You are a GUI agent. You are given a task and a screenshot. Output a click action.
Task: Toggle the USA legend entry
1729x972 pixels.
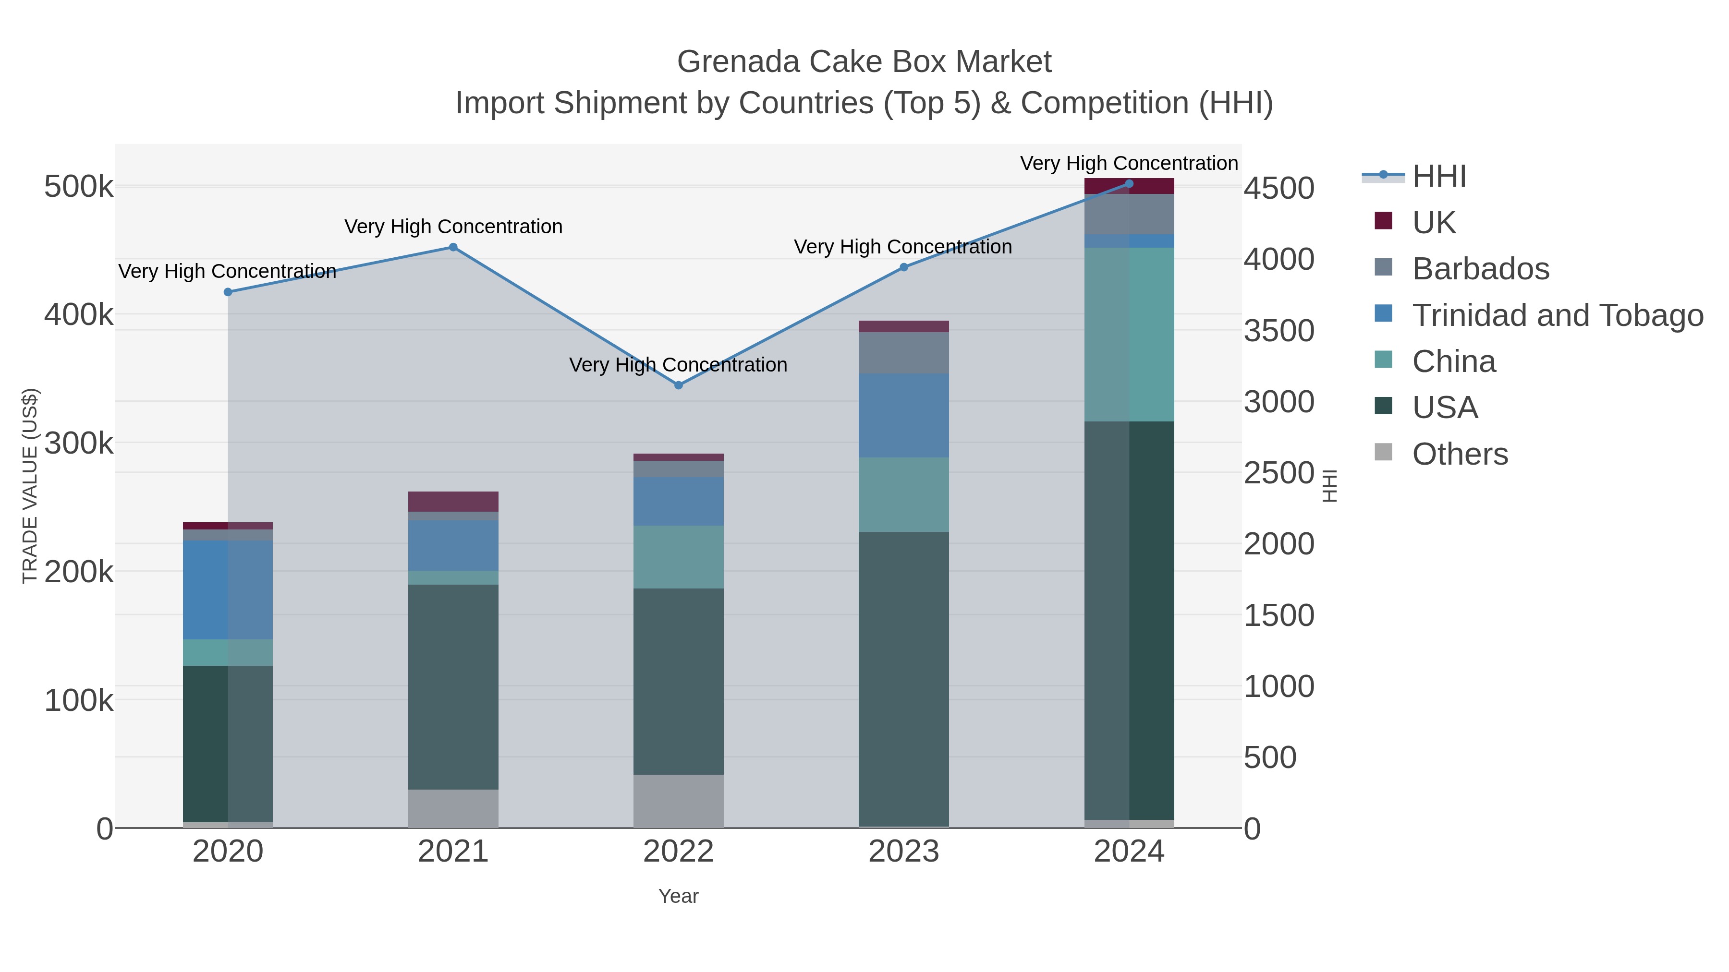(x=1426, y=408)
